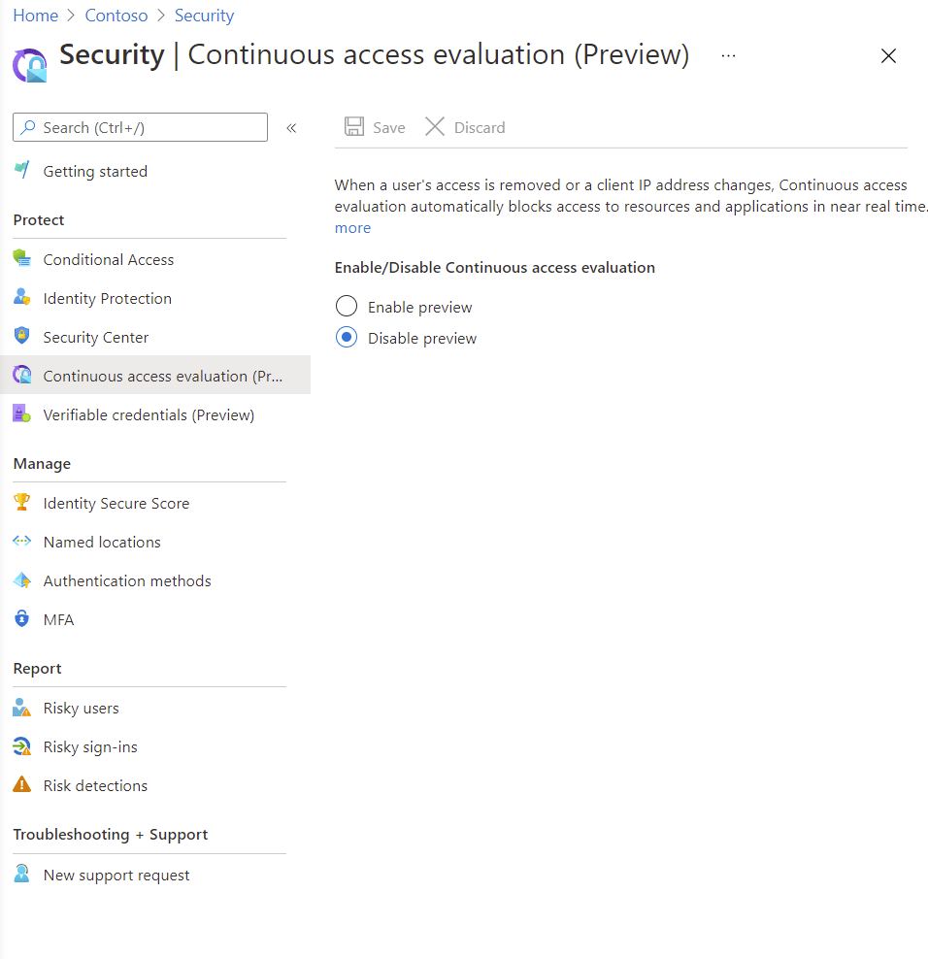The image size is (928, 959).
Task: Click the Save button
Action: click(x=376, y=127)
